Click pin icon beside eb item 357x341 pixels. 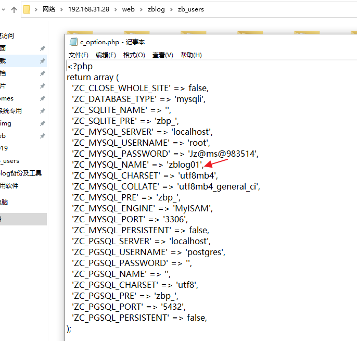pyautogui.click(x=43, y=136)
